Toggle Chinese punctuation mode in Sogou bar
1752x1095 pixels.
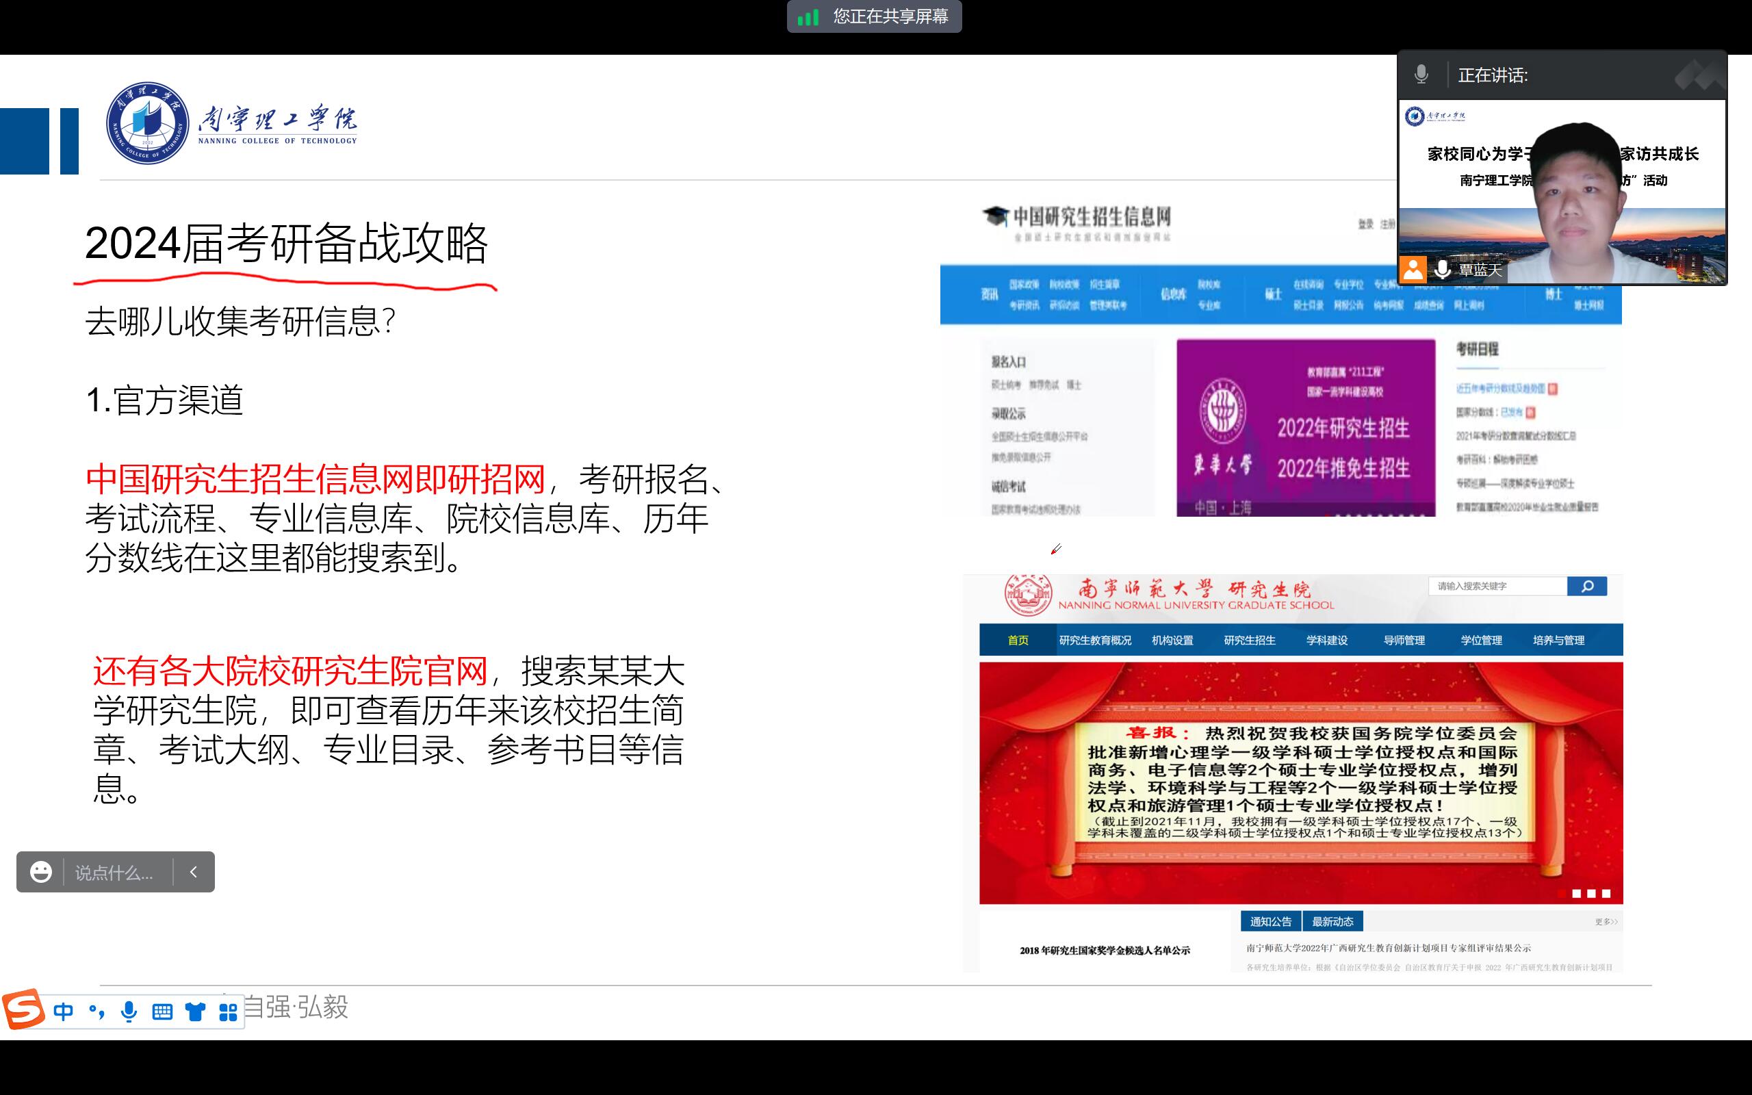[96, 1012]
